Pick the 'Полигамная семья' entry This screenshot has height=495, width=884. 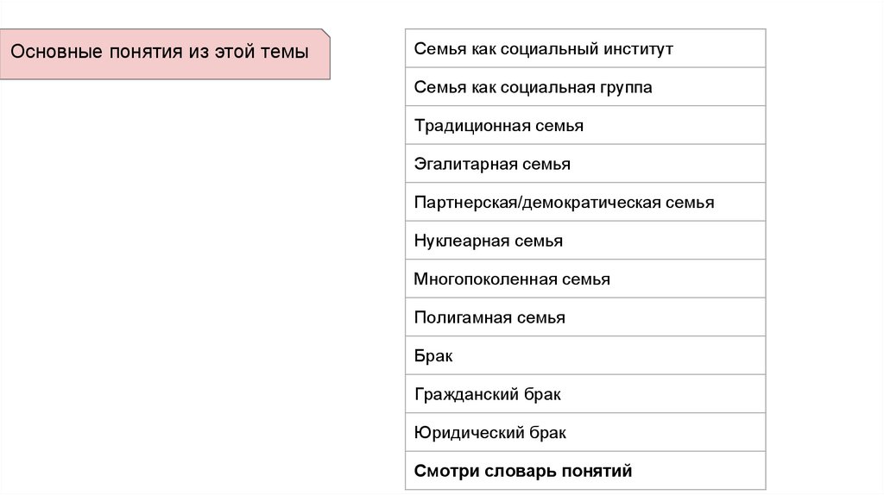(x=584, y=317)
